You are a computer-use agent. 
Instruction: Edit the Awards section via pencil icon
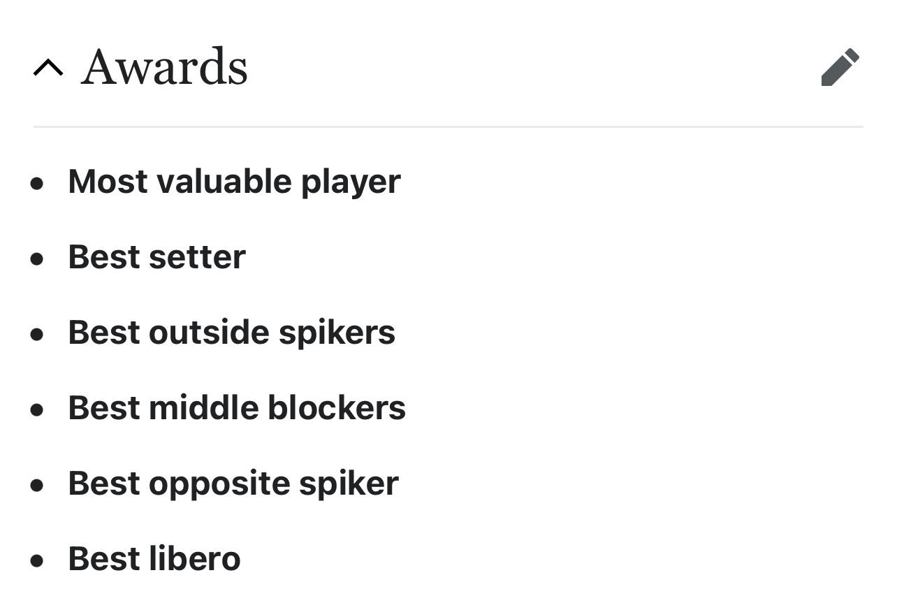[x=840, y=67]
